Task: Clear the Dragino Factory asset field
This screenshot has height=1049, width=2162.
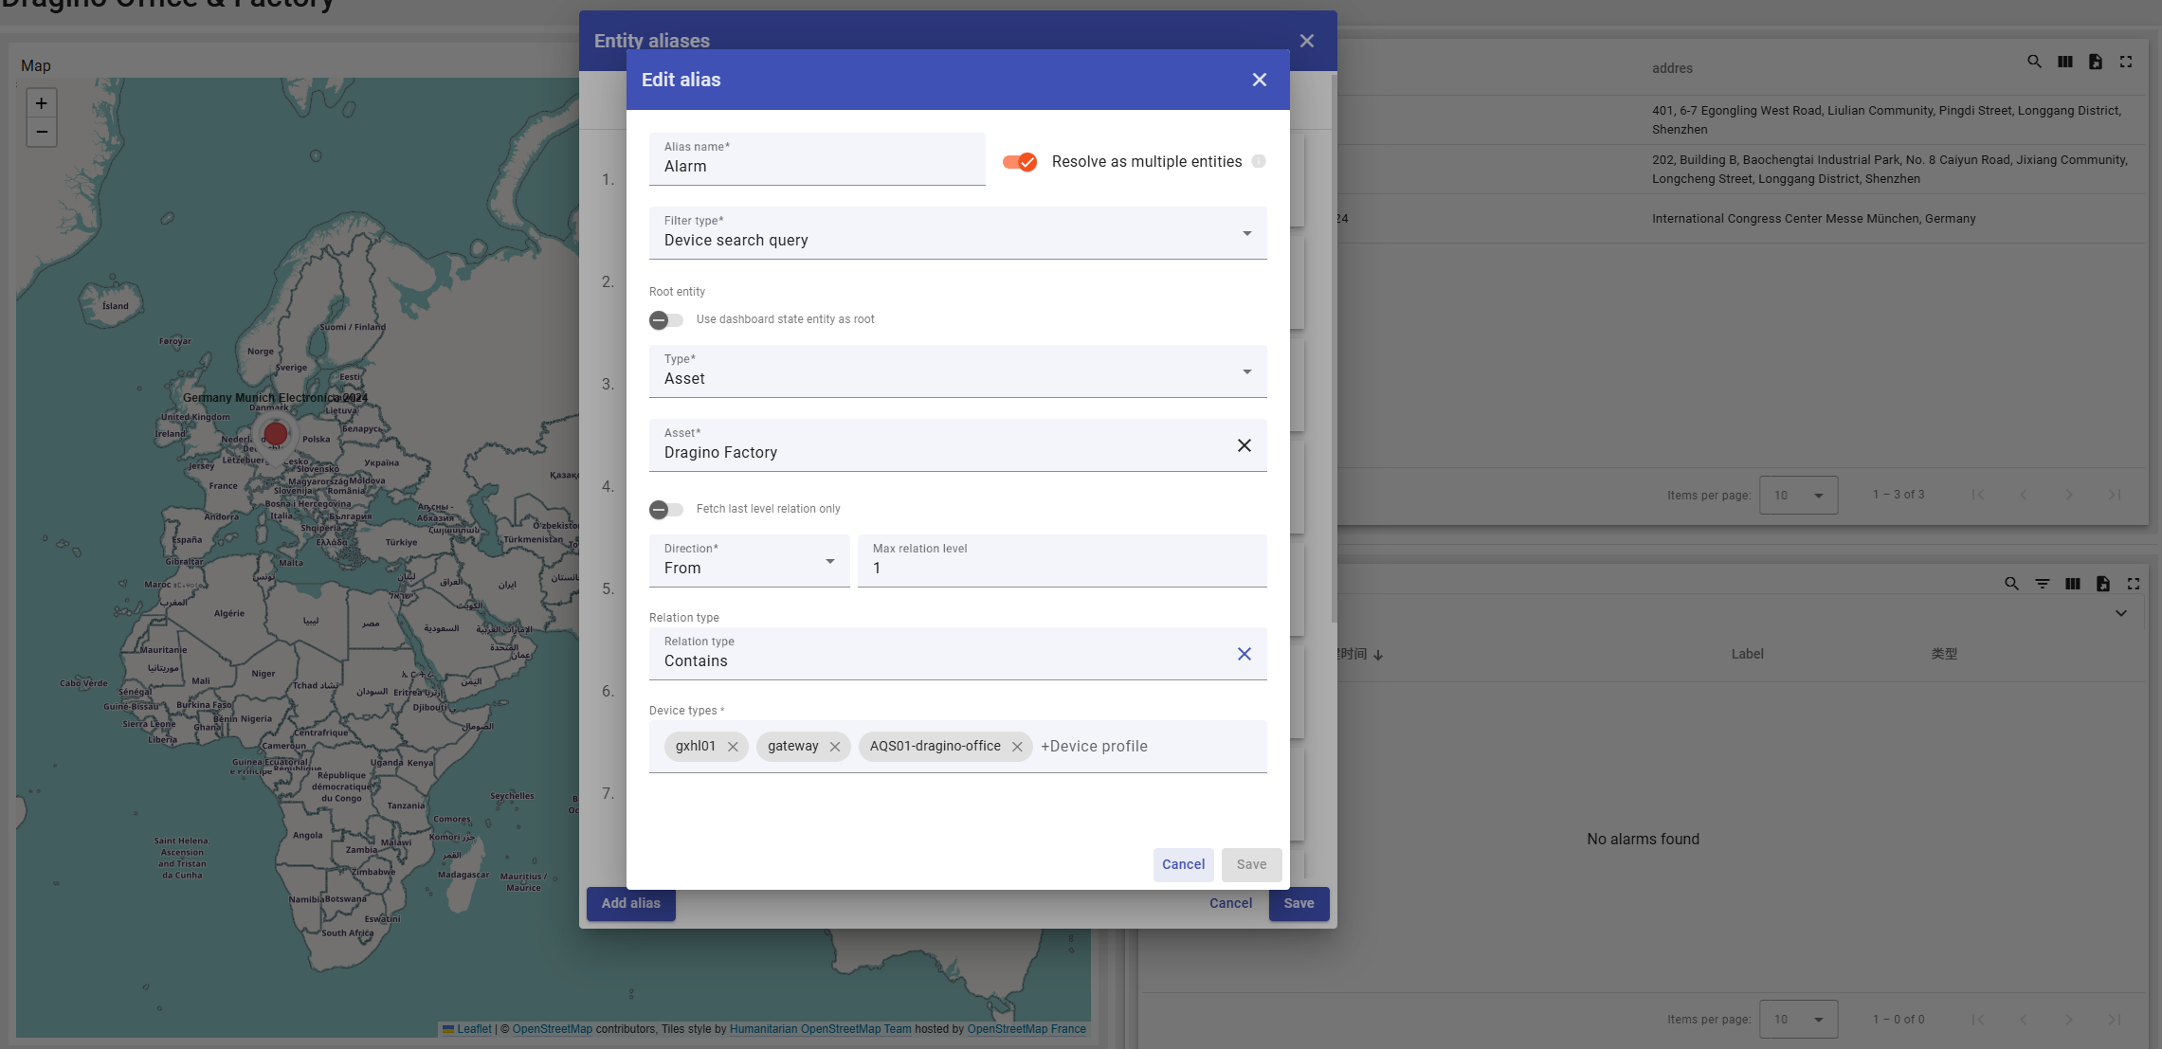Action: (x=1244, y=445)
